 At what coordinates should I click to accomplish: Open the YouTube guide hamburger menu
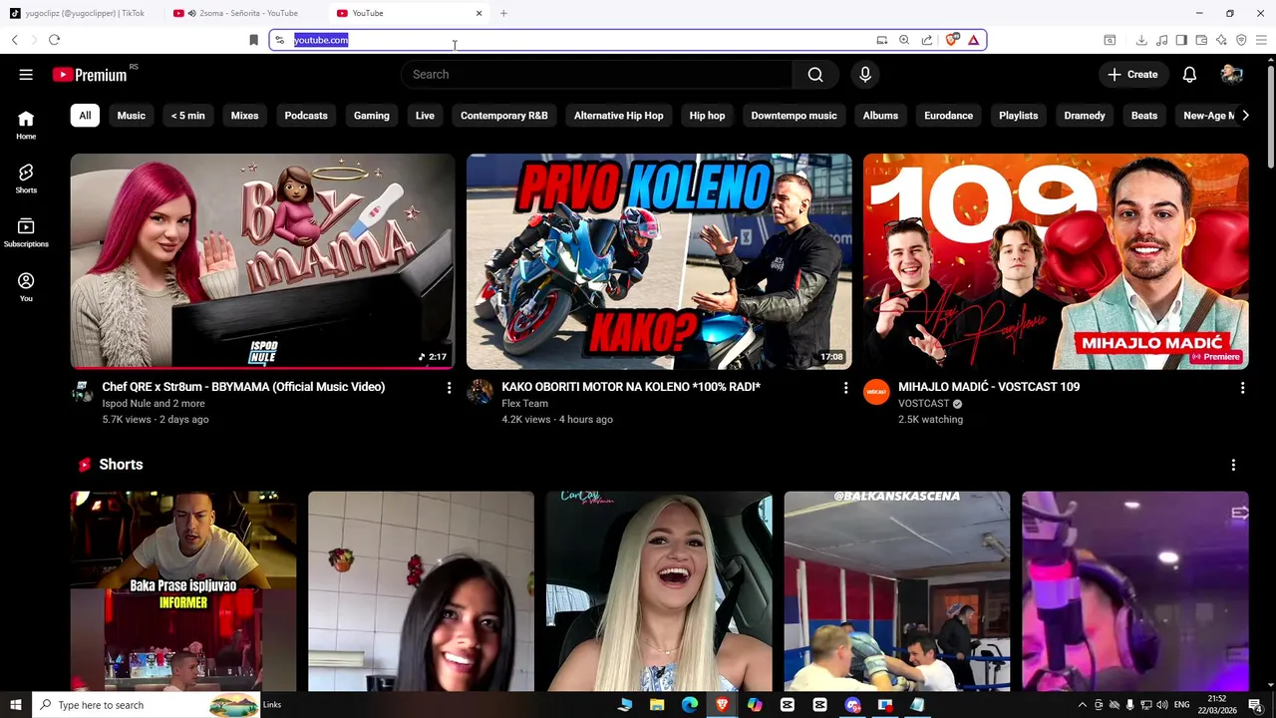point(26,75)
